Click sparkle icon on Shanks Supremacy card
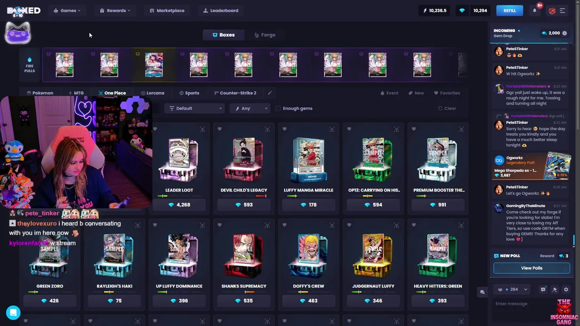 click(x=267, y=225)
